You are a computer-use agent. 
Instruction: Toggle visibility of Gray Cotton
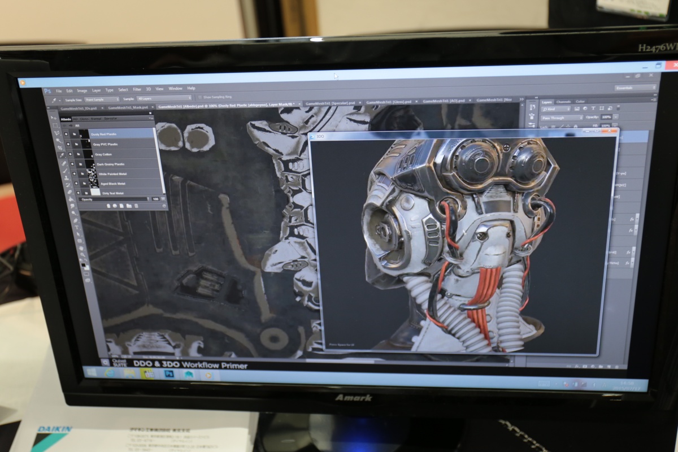70,154
